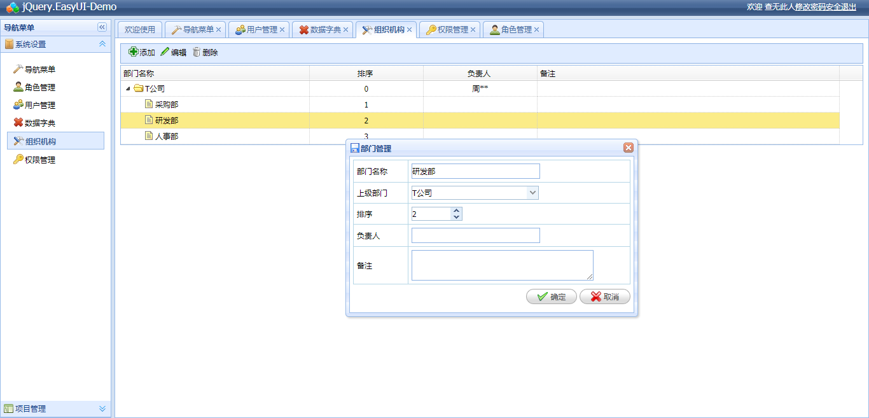869x418 pixels.
Task: Close the 部门管理 dialog
Action: [x=629, y=148]
